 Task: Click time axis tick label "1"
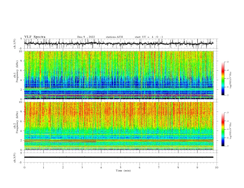[x=44, y=167]
